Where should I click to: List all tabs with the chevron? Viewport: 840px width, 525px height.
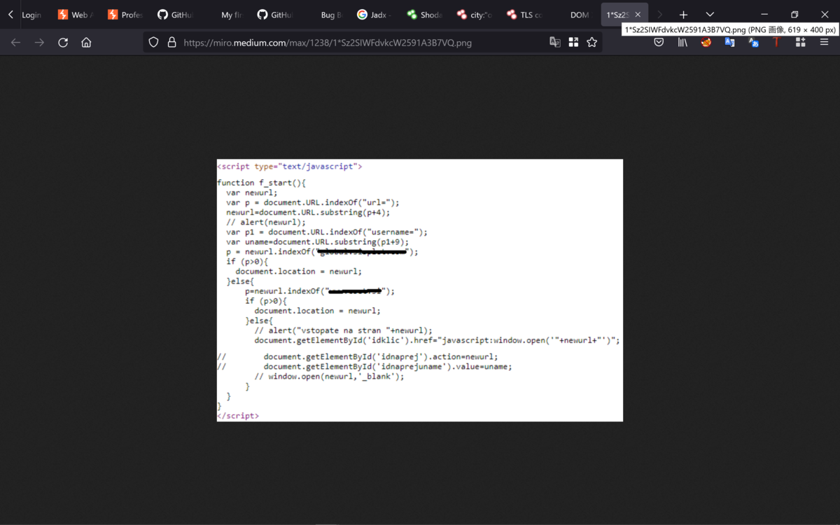coord(710,15)
